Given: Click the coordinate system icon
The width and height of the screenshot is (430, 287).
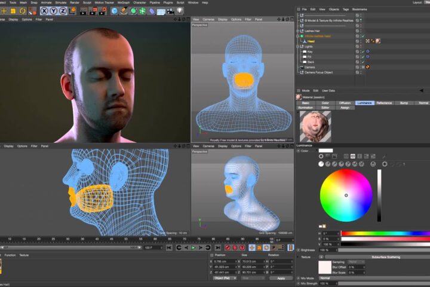Looking at the screenshot, I should click(x=73, y=11).
